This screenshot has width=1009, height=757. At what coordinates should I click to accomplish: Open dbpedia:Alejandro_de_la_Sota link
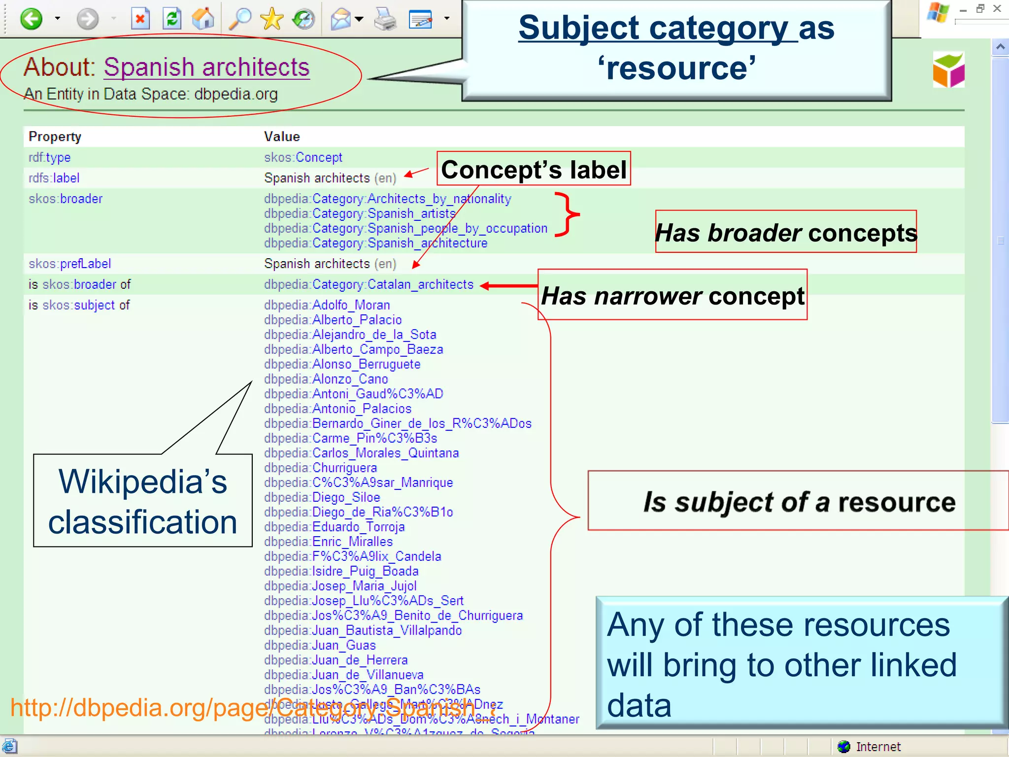(350, 335)
